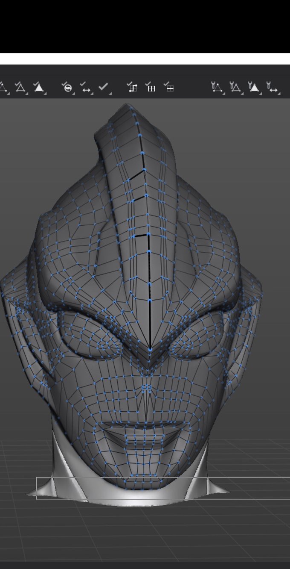Open the wrench filled-triangle face tool

click(254, 87)
